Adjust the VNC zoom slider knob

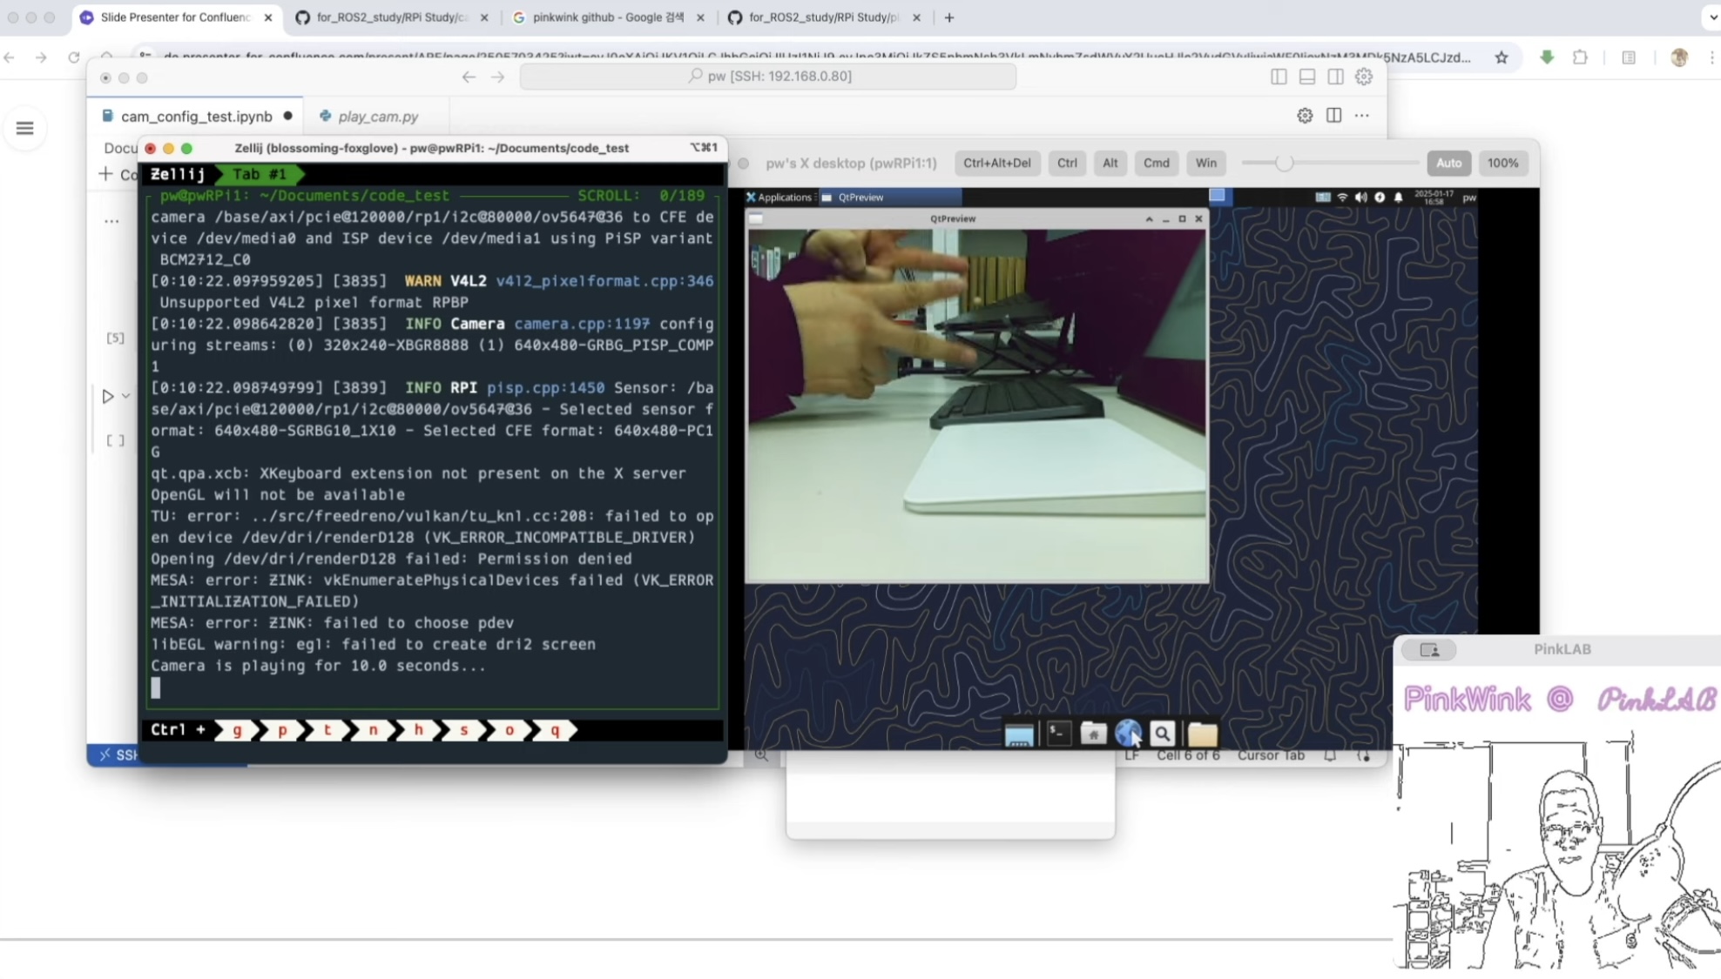1284,163
